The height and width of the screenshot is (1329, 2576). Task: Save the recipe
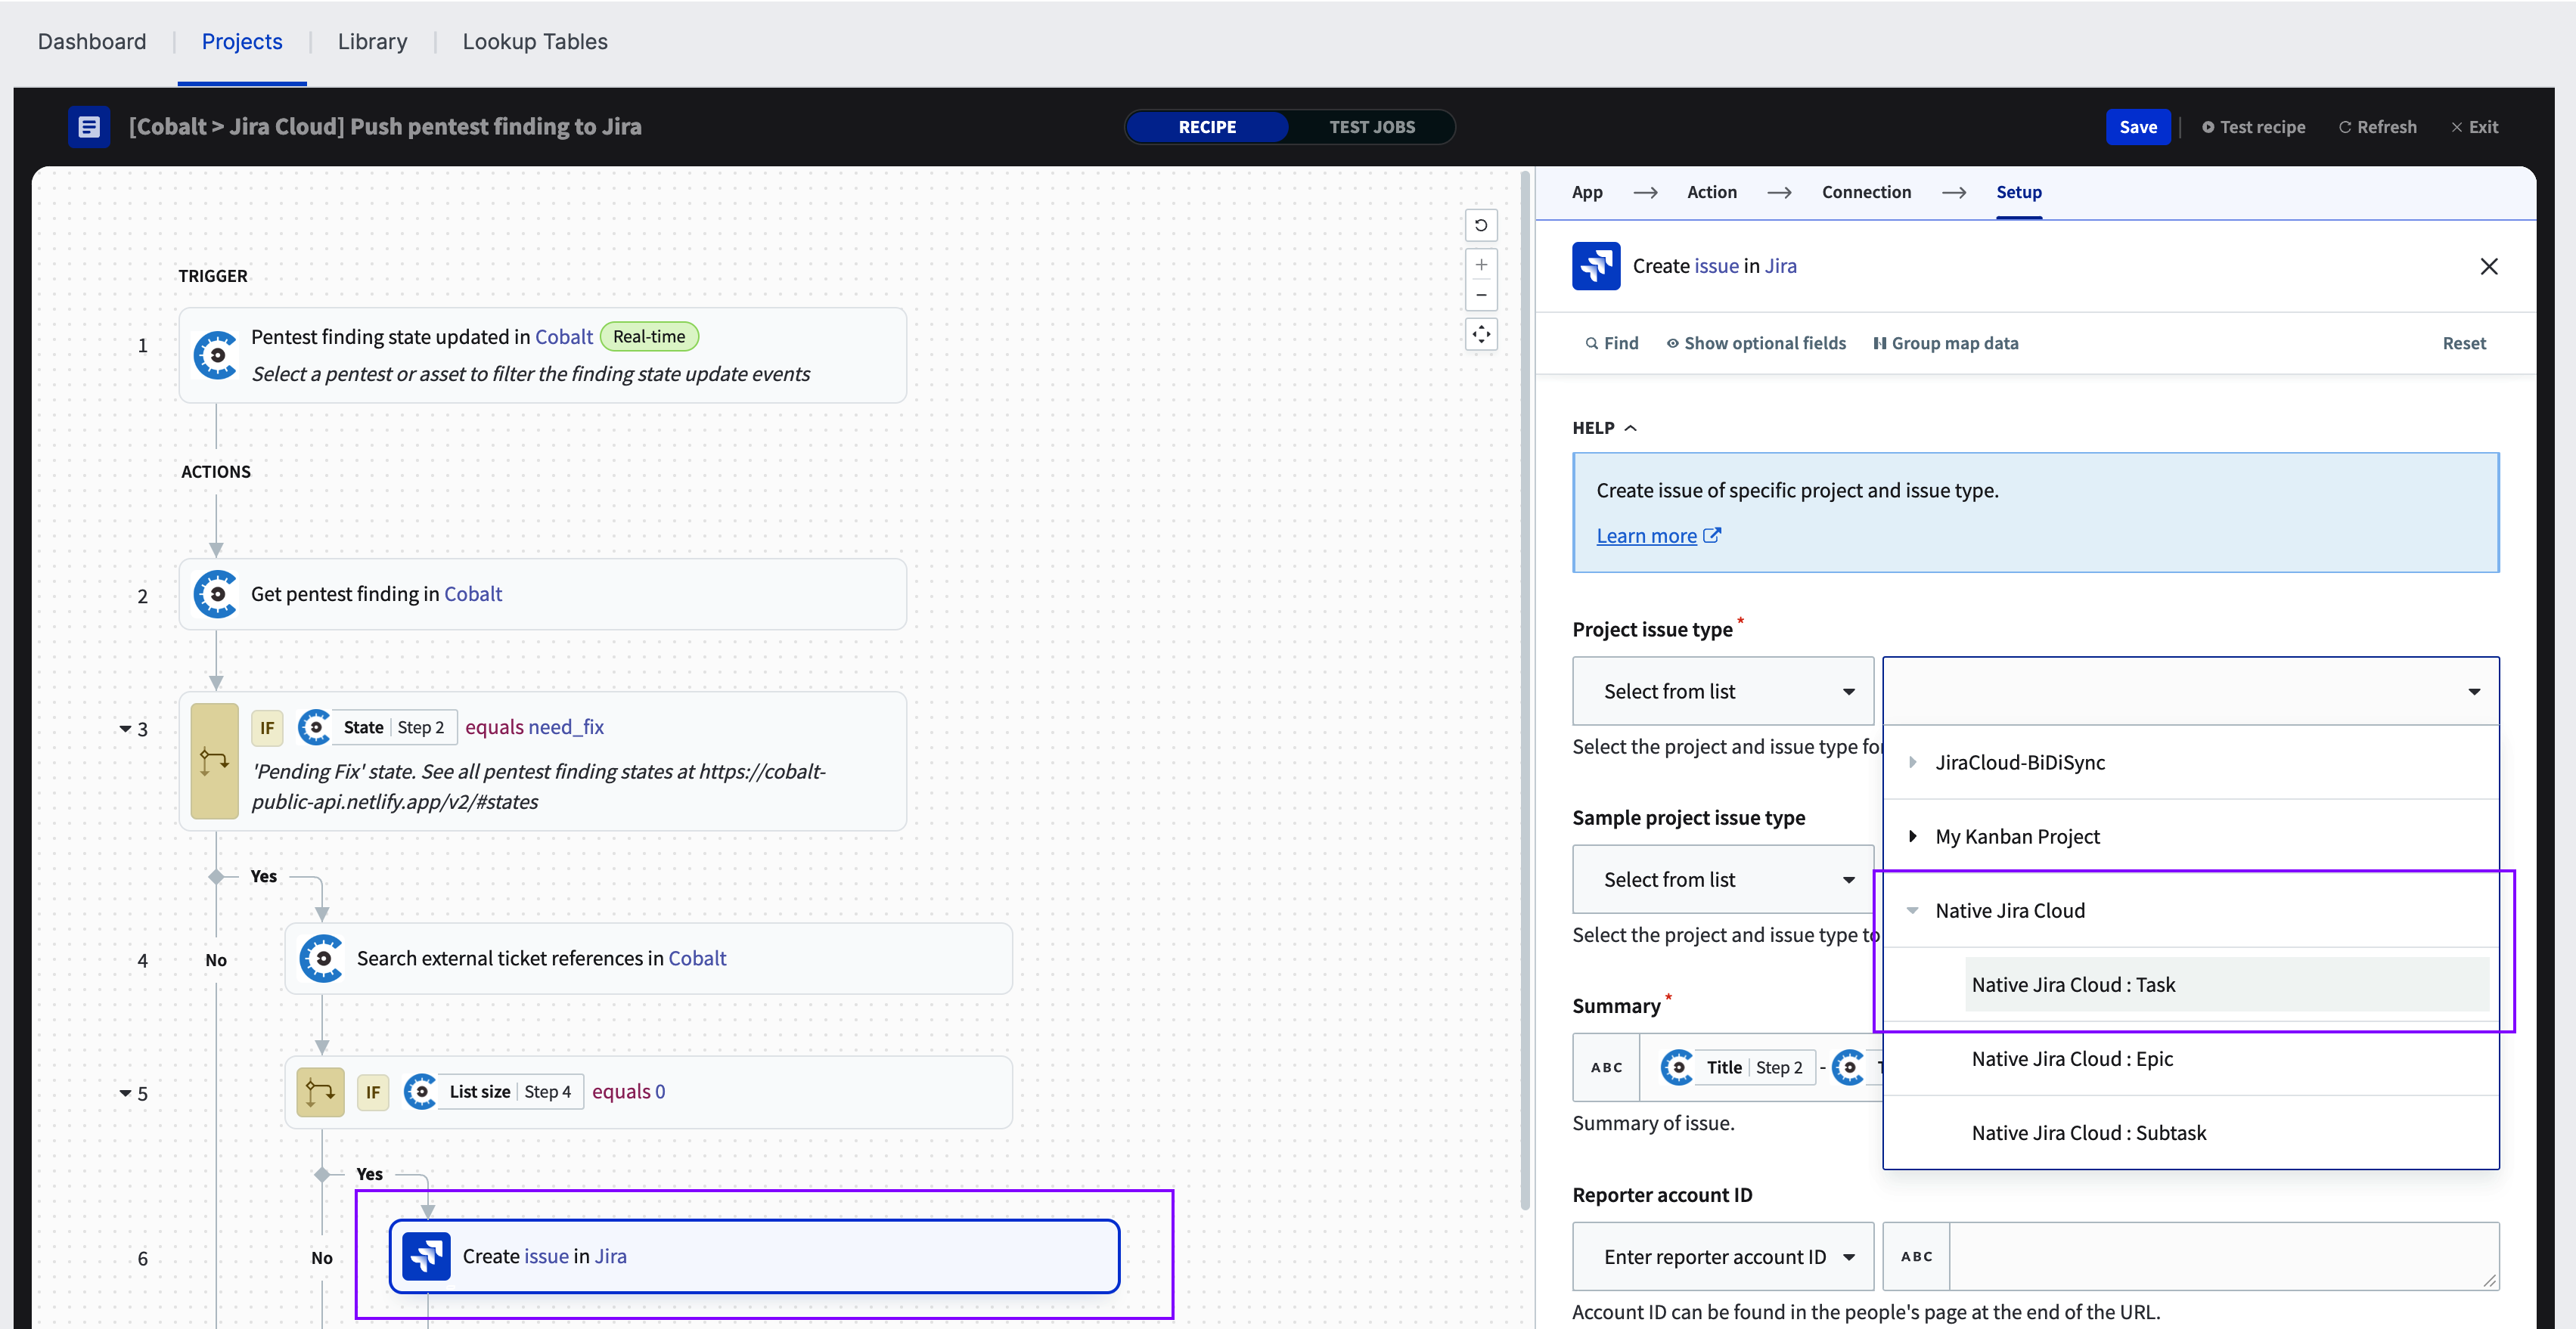(x=2138, y=127)
